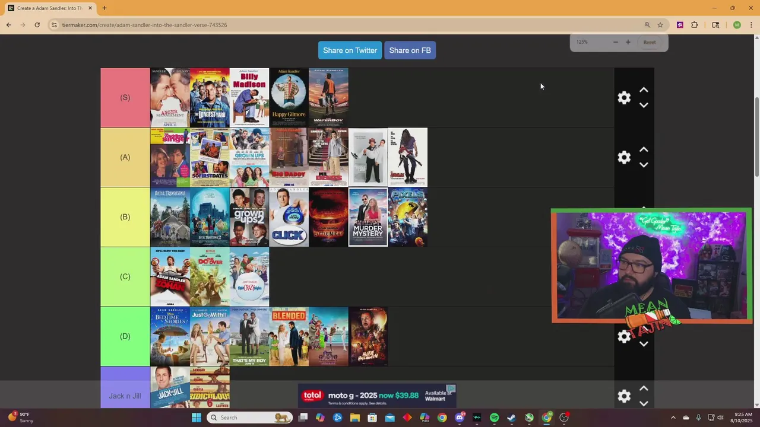Move the A tier row down
The height and width of the screenshot is (427, 760).
tap(644, 165)
